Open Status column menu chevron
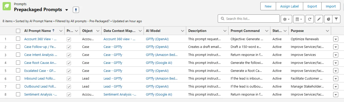Viewport: 344px width, 102px height. point(285,31)
